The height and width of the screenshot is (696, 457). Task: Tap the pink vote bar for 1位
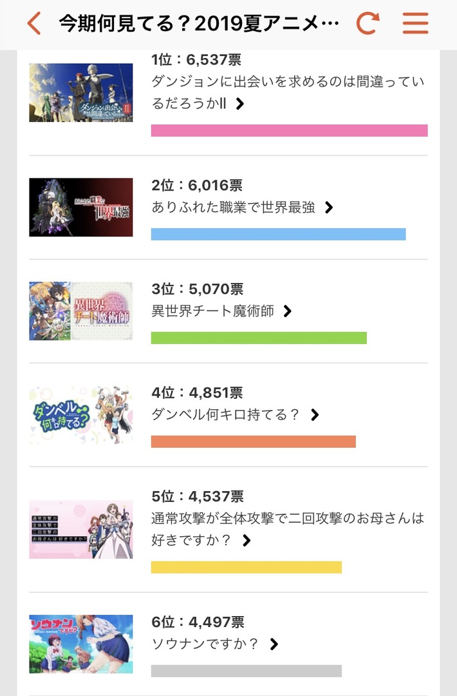point(288,131)
